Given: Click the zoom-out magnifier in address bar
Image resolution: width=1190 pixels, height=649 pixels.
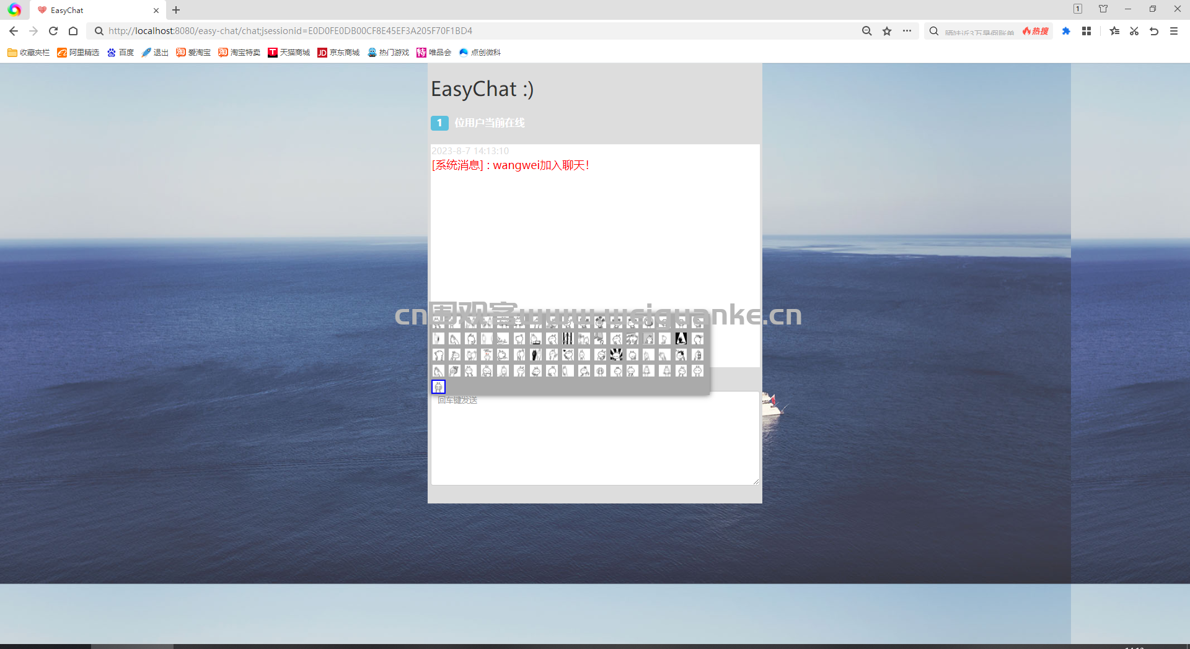Looking at the screenshot, I should [x=867, y=31].
